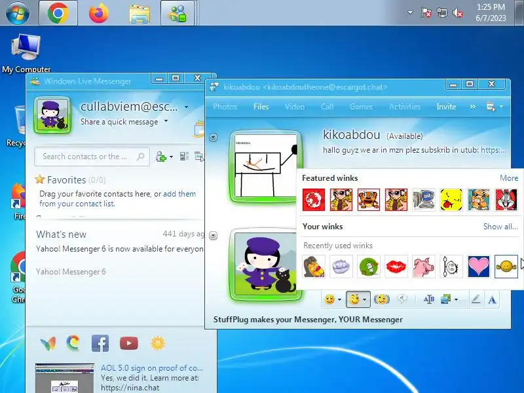Pick the orange bear featured wink
The height and width of the screenshot is (393, 524).
(369, 200)
